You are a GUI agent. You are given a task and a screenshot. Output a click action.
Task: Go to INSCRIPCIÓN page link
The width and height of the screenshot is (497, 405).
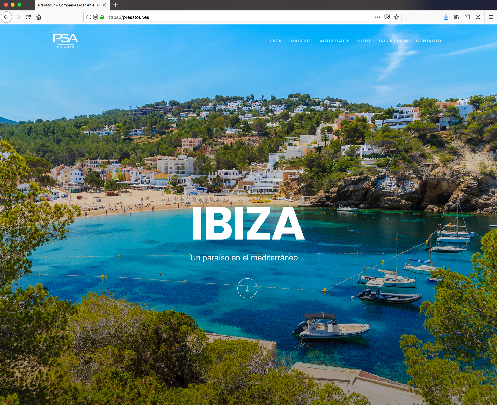point(393,41)
